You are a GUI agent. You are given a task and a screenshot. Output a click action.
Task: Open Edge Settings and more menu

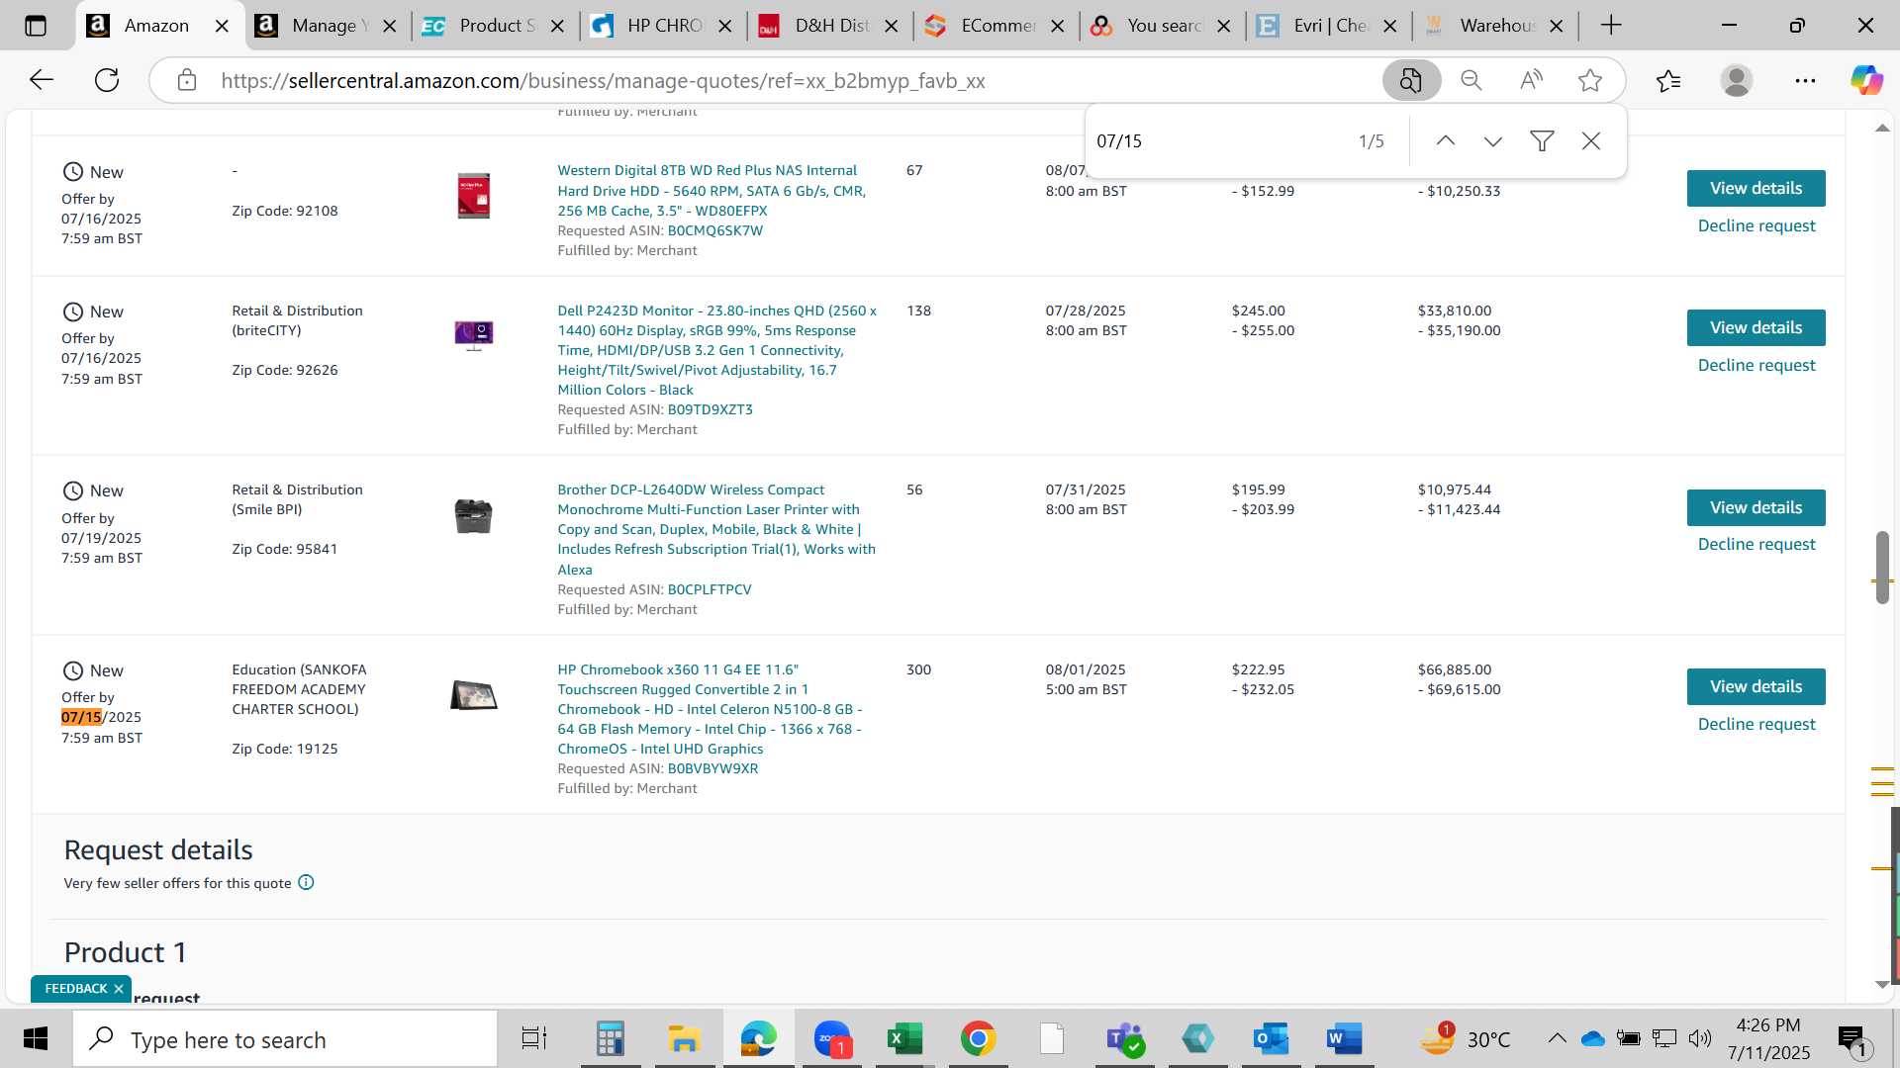(x=1805, y=80)
